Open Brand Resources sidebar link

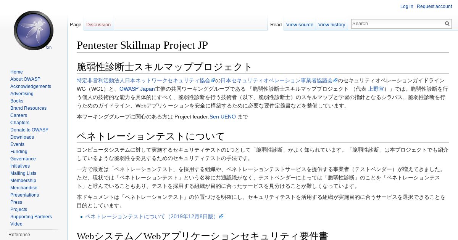[28, 108]
